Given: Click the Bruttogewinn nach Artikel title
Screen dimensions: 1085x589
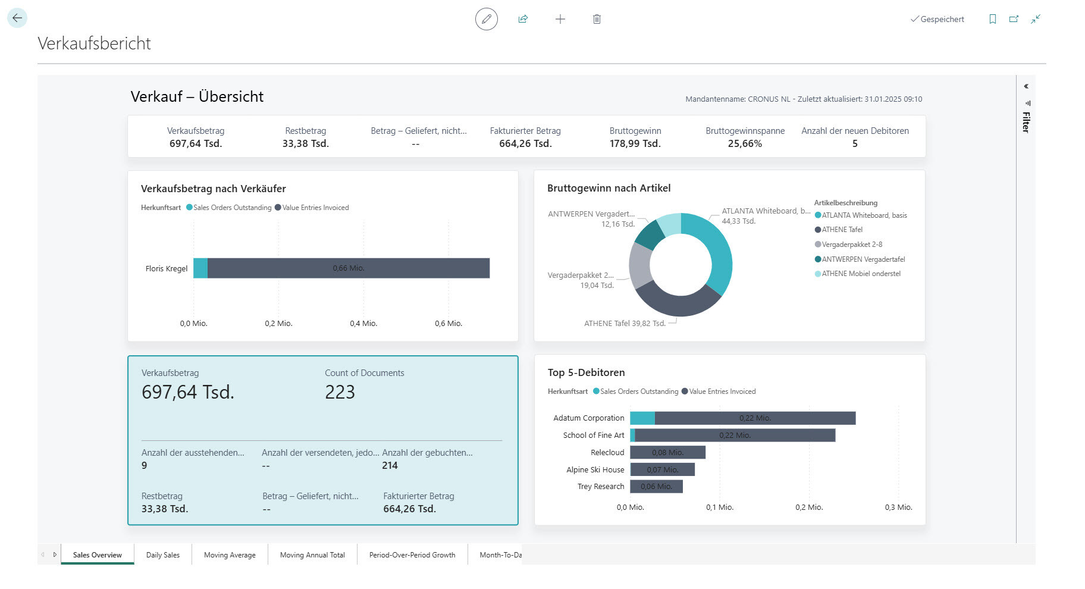Looking at the screenshot, I should [x=609, y=188].
